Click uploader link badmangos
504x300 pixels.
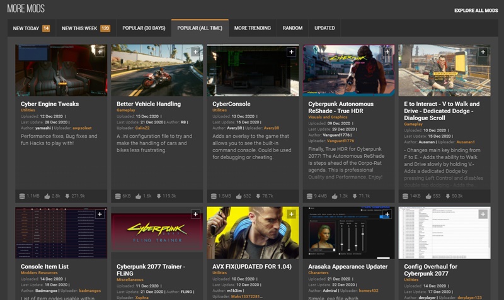(x=89, y=291)
